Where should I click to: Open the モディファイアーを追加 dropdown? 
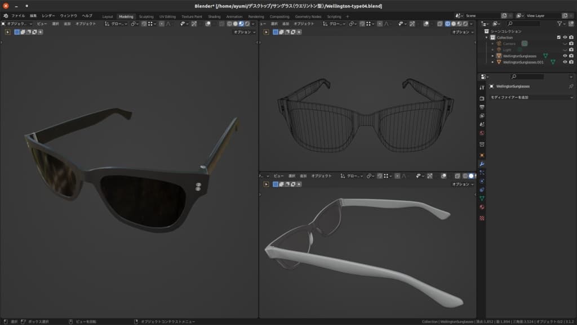pos(530,97)
